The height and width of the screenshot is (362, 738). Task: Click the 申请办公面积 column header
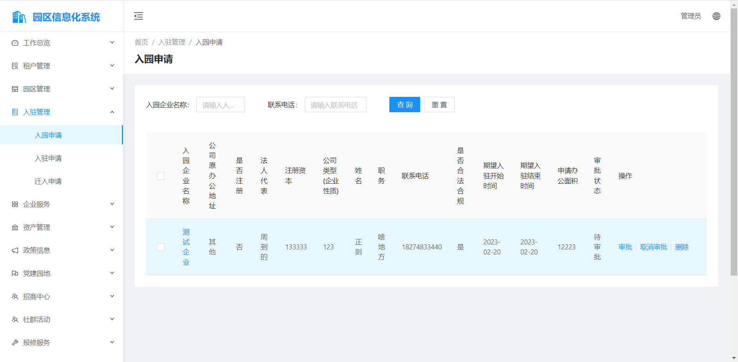tap(568, 176)
